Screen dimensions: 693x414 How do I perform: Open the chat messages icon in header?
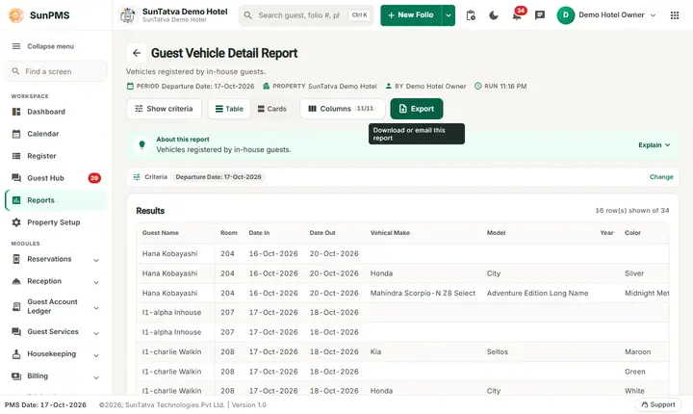[x=540, y=15]
